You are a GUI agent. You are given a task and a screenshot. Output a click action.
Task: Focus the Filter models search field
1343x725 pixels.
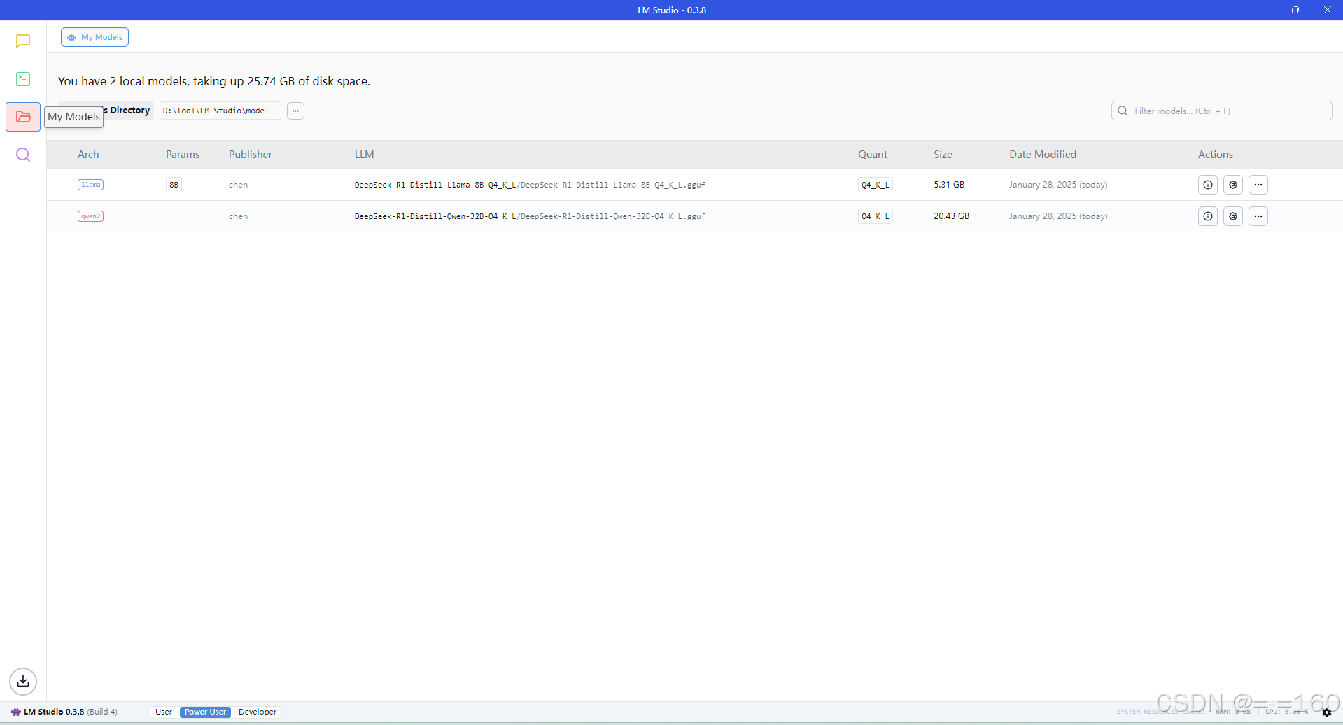click(x=1221, y=111)
